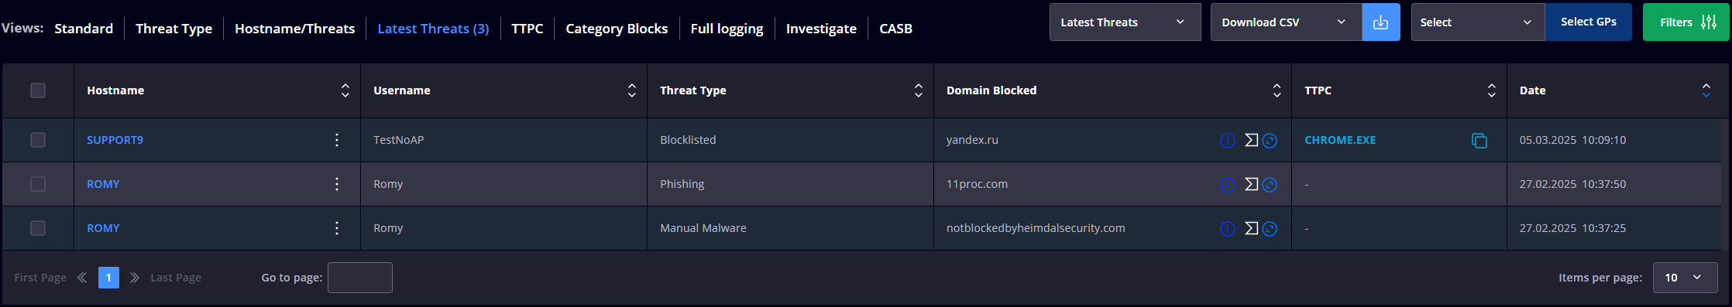Click the next page double-chevron icon

click(x=135, y=278)
